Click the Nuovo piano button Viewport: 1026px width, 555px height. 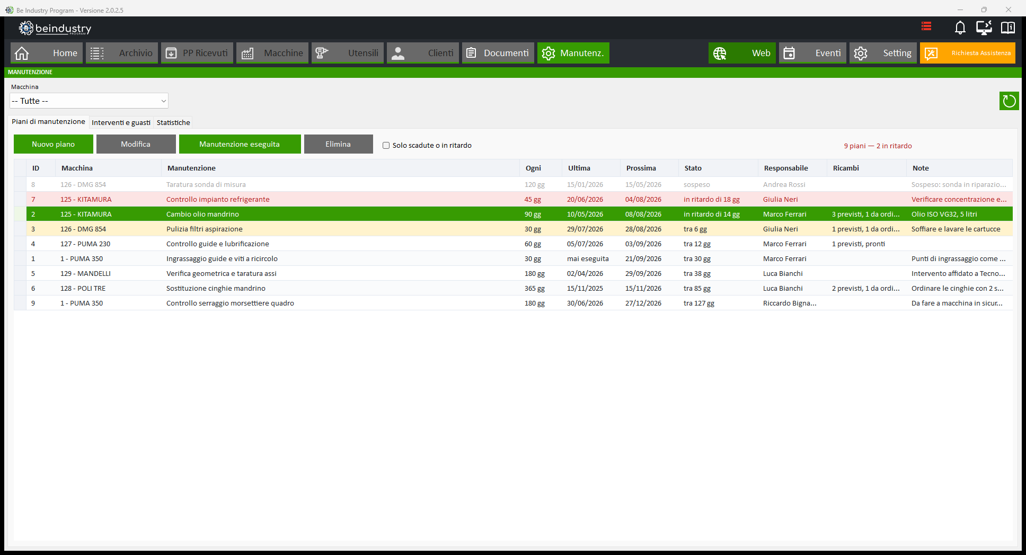pyautogui.click(x=54, y=144)
